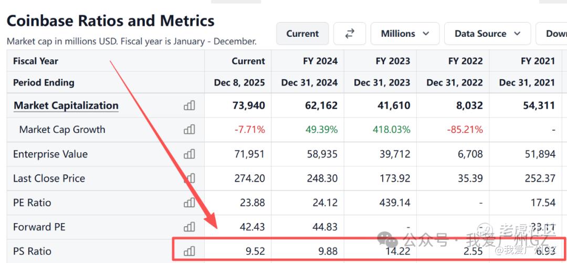Select the PS Ratio row label

pyautogui.click(x=32, y=251)
